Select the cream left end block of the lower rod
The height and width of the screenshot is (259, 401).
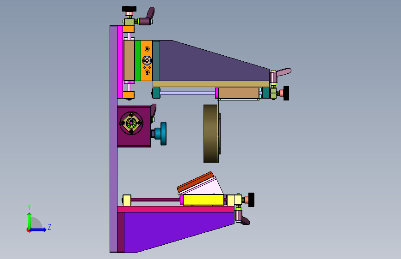pyautogui.click(x=127, y=200)
